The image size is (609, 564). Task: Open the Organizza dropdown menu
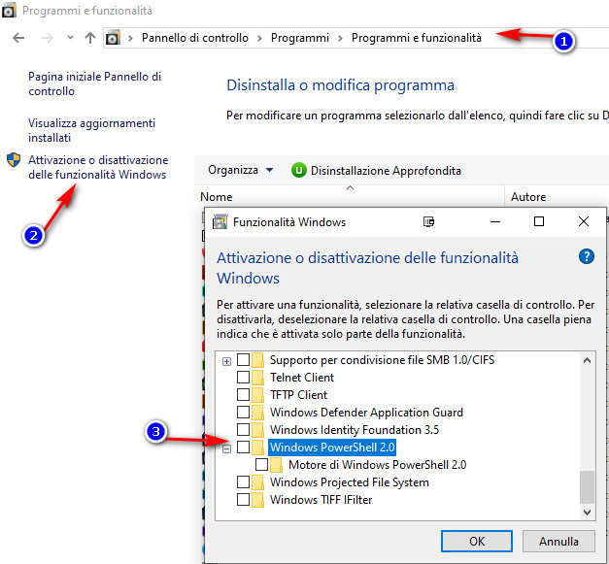(241, 170)
